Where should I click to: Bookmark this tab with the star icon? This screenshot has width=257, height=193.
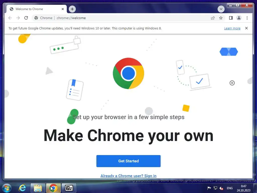[x=221, y=18]
